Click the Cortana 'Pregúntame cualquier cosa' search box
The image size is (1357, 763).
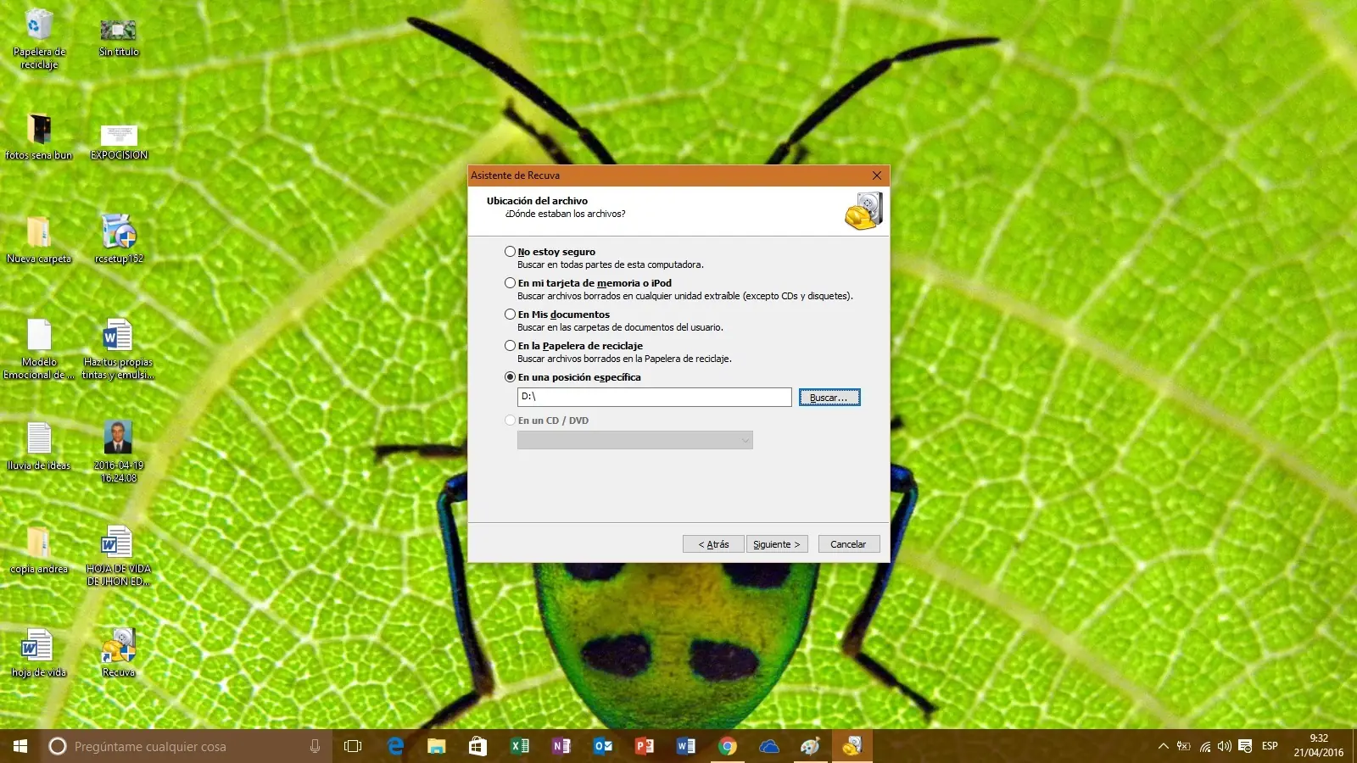tap(187, 746)
